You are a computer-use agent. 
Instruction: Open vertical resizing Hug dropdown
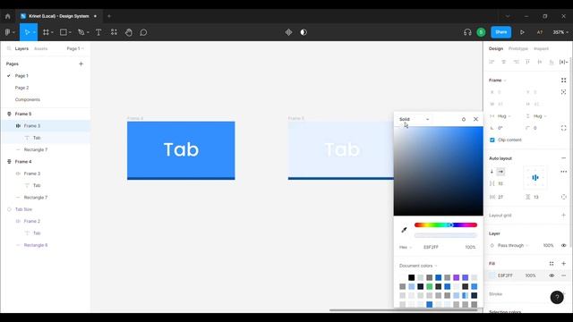point(540,116)
